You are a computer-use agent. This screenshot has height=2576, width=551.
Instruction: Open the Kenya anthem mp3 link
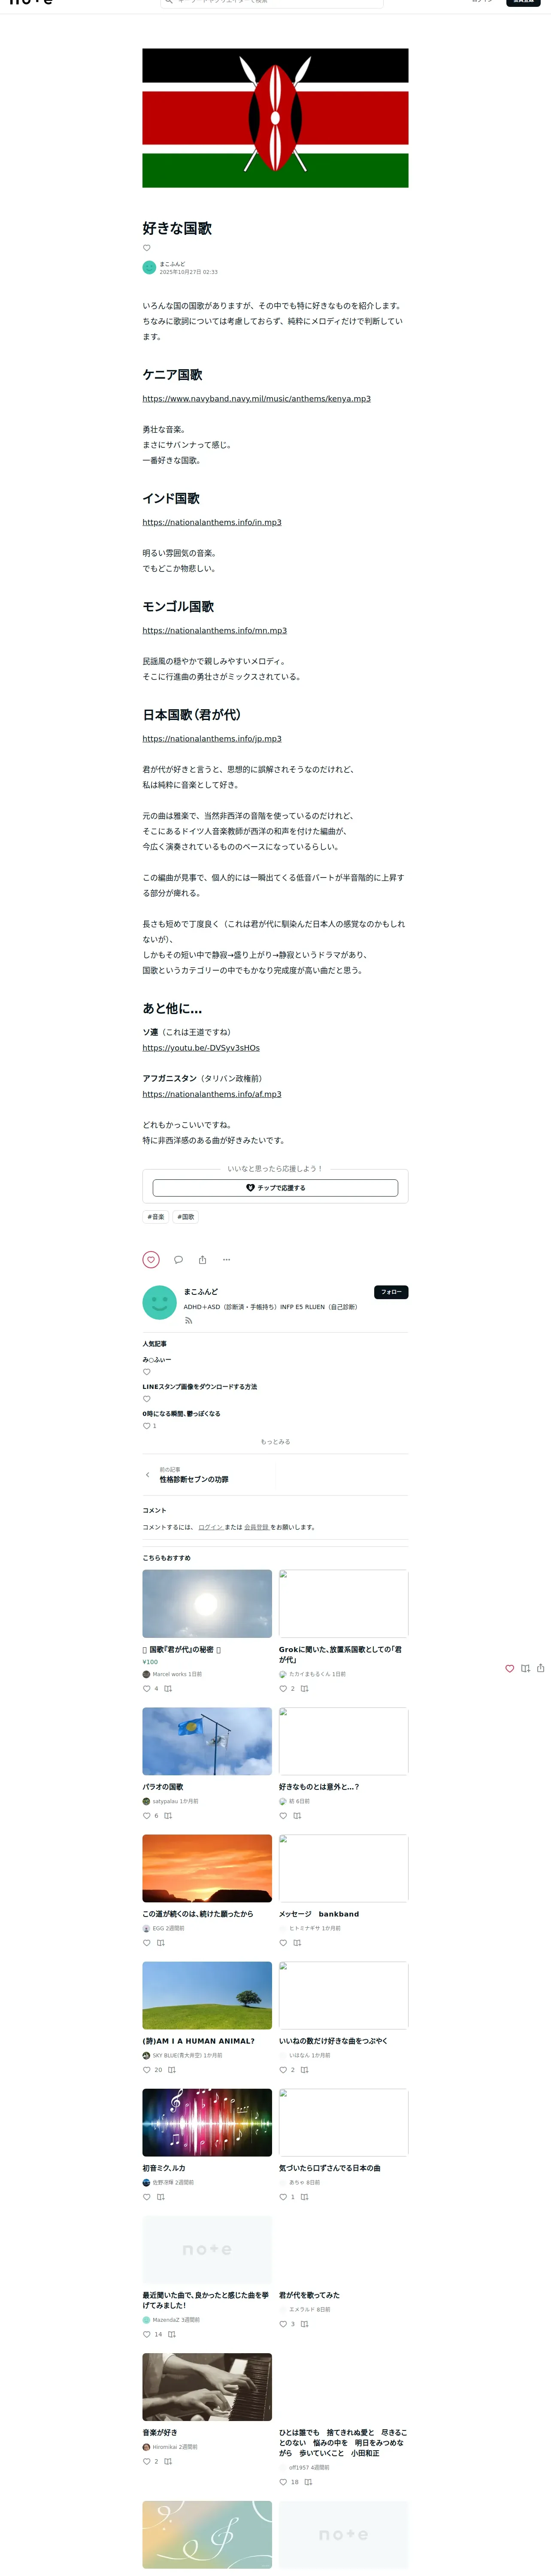pos(256,398)
